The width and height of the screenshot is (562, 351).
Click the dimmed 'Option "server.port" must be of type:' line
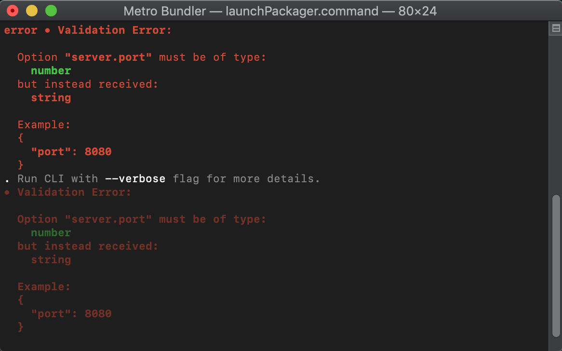pos(142,219)
